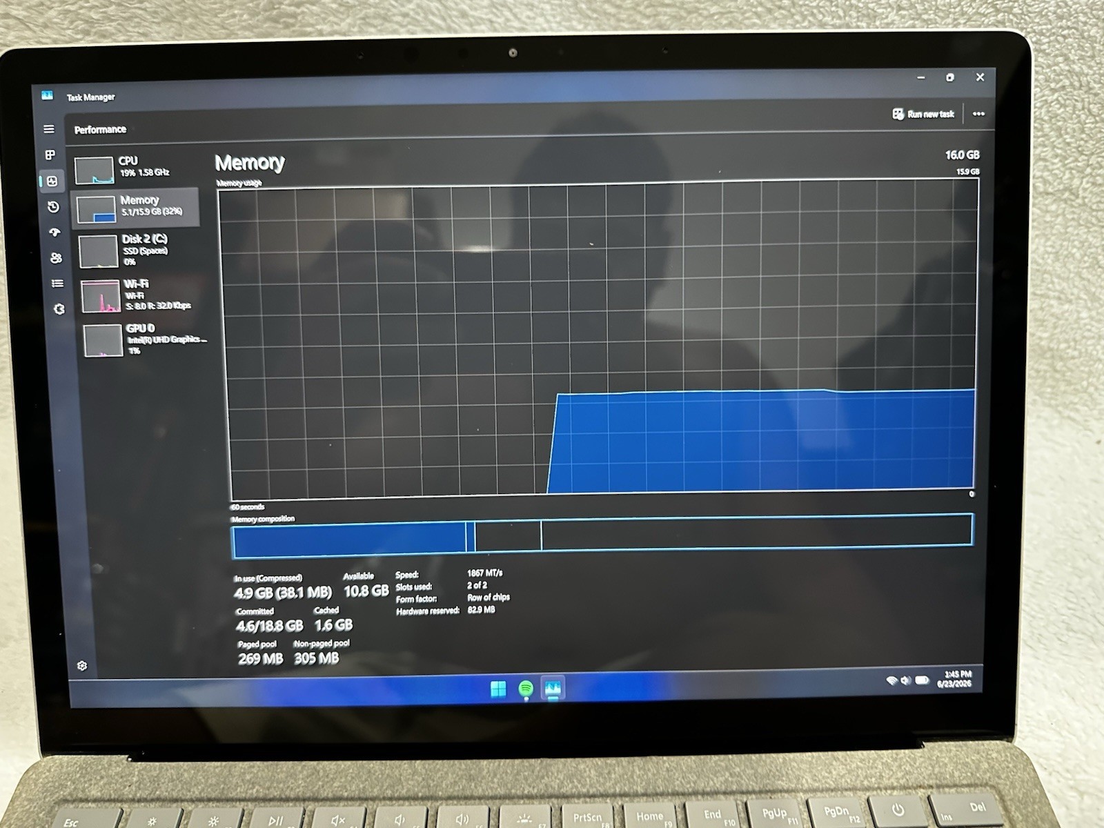Click the 'Performance' page heading

[x=100, y=130]
